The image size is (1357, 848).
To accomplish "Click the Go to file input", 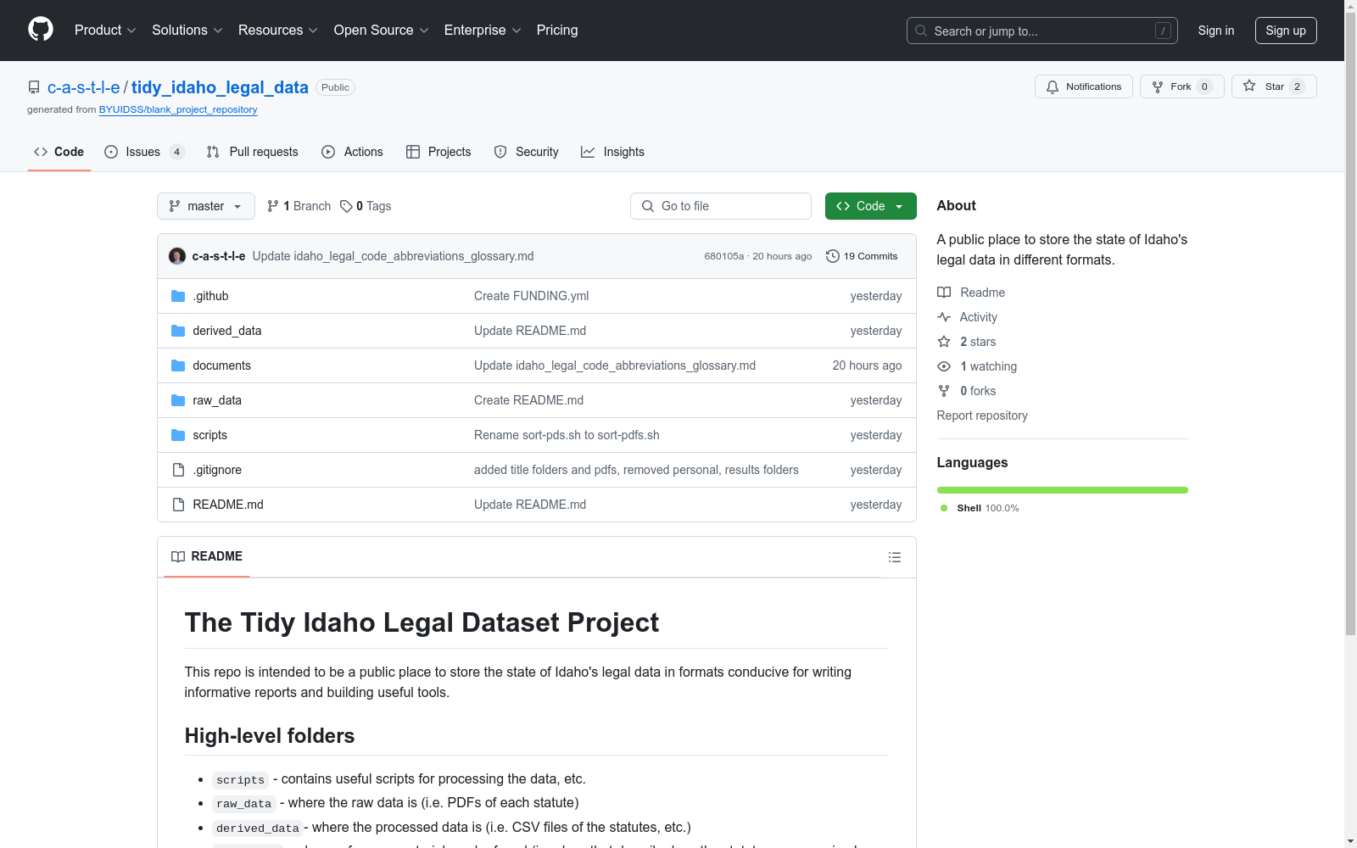I will click(721, 206).
